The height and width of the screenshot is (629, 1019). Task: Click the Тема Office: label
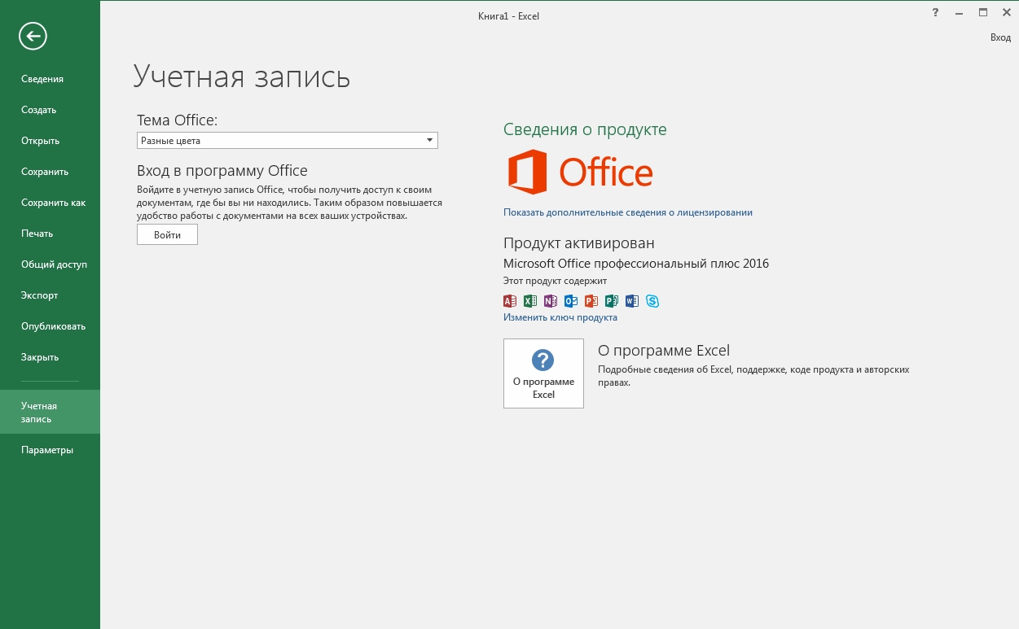178,120
